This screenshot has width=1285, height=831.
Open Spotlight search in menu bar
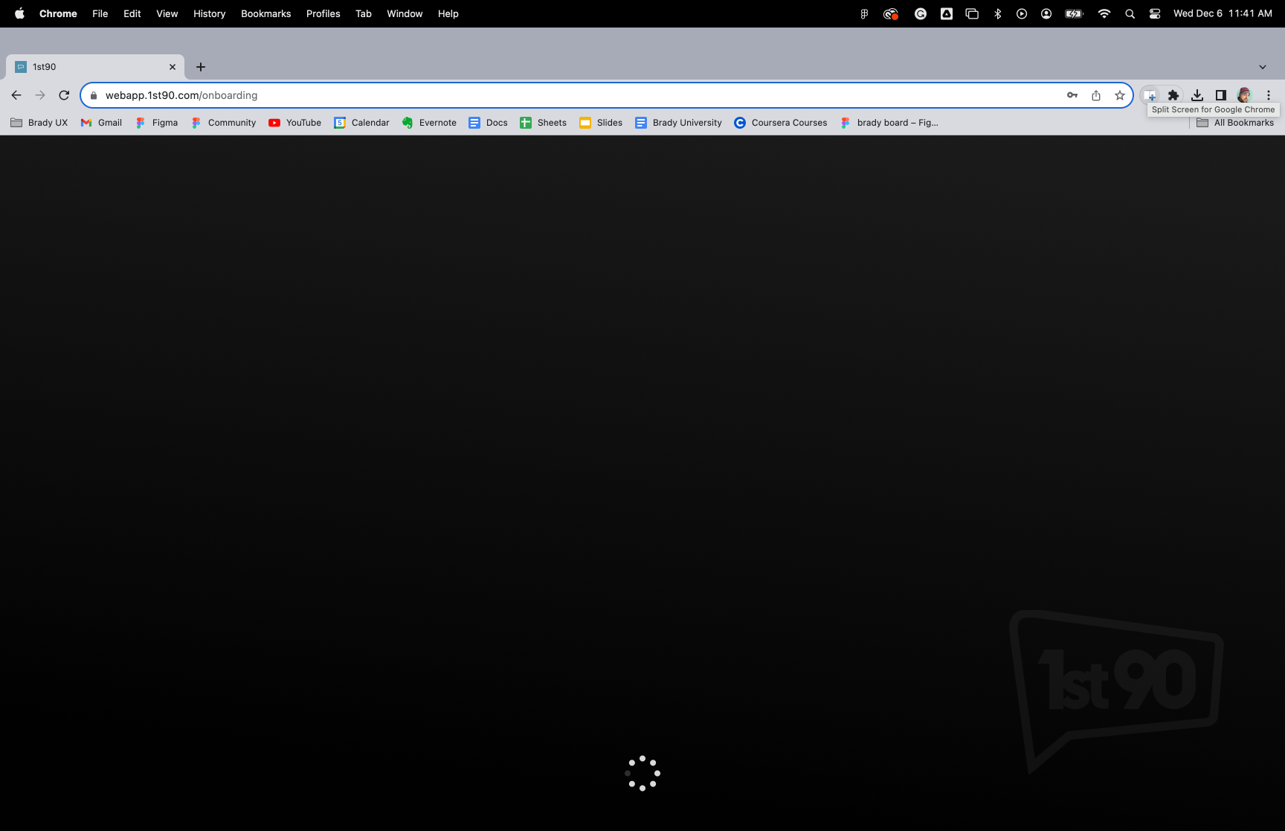(1130, 13)
